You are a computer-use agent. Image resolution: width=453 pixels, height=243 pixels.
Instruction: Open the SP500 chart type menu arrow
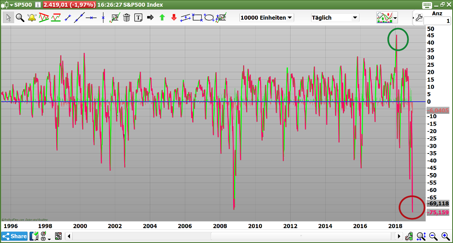pyautogui.click(x=11, y=5)
